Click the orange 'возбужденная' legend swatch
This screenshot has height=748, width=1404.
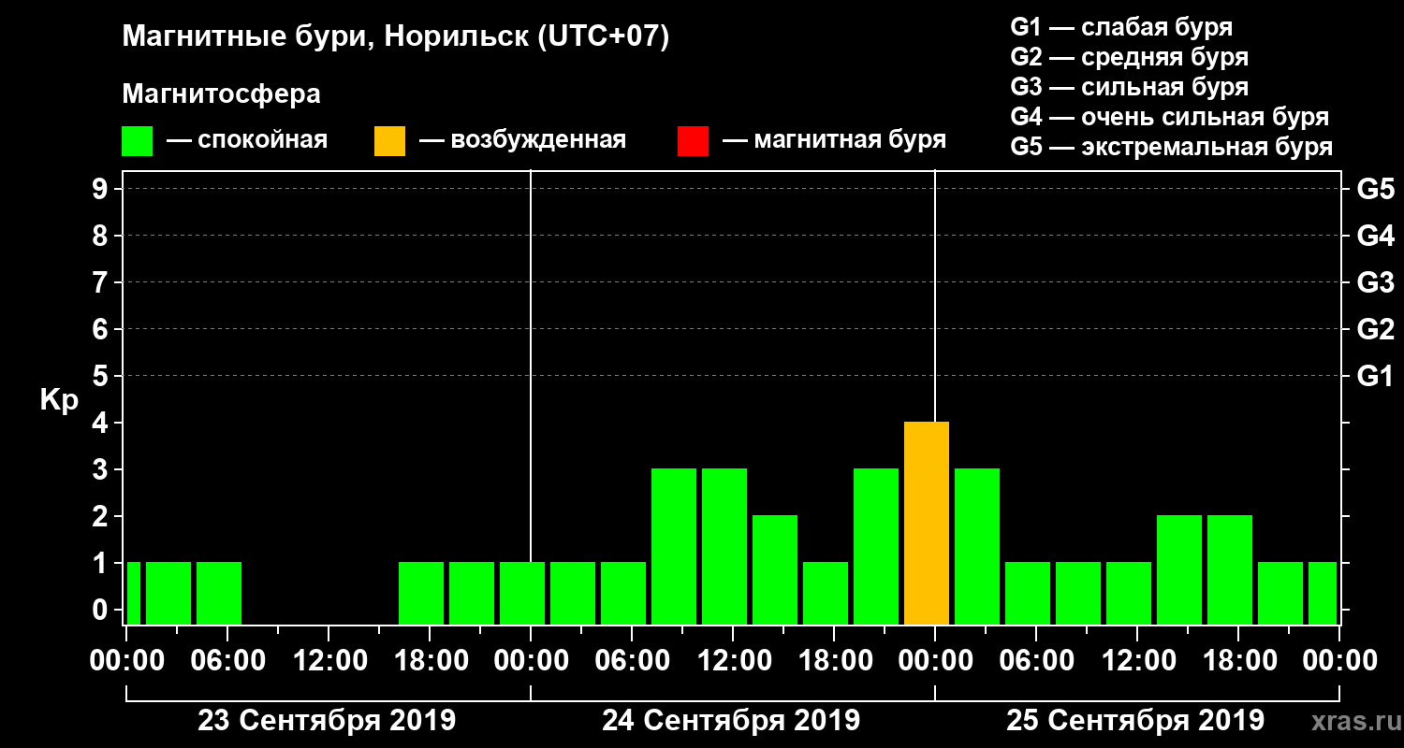click(389, 141)
